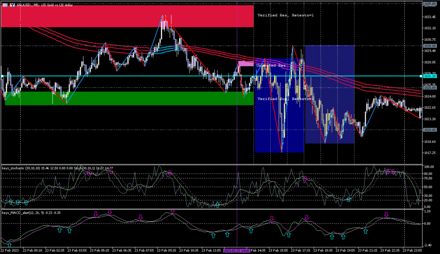Viewport: 440px width, 254px height.
Task: Select the red verified resistance zone
Action: [127, 16]
